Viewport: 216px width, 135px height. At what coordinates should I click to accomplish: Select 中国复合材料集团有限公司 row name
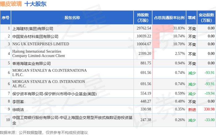tap(35, 36)
